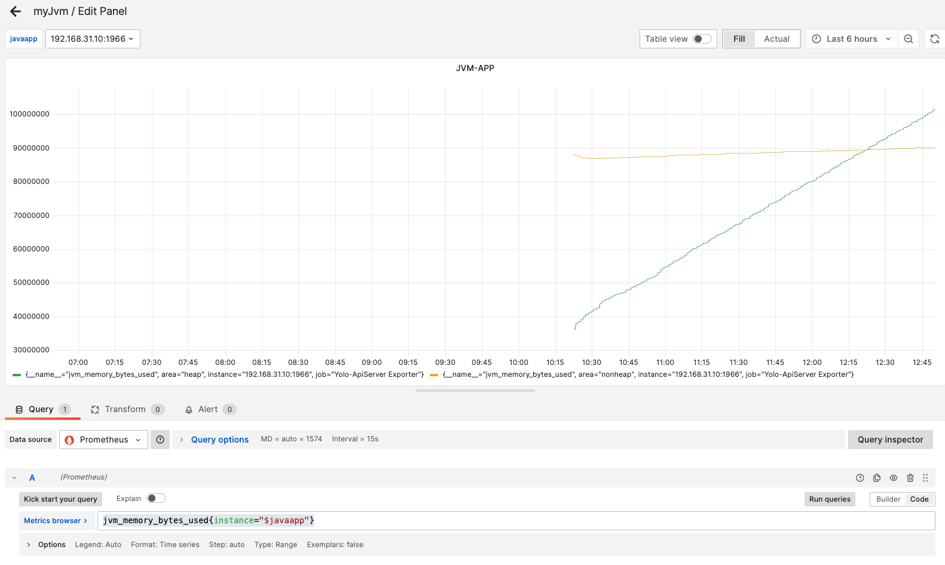Click query letter A name

click(32, 478)
